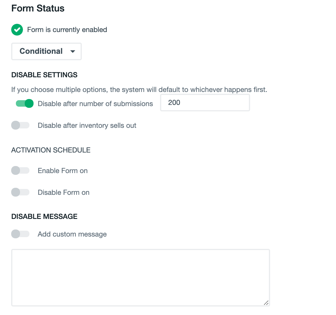
Task: Click the Form Status heading
Action: tap(38, 8)
